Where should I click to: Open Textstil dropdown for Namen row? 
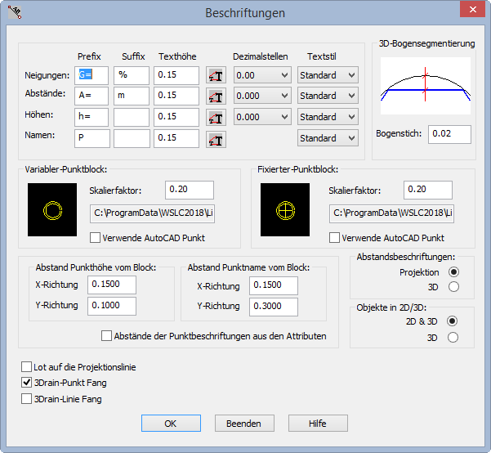click(328, 138)
